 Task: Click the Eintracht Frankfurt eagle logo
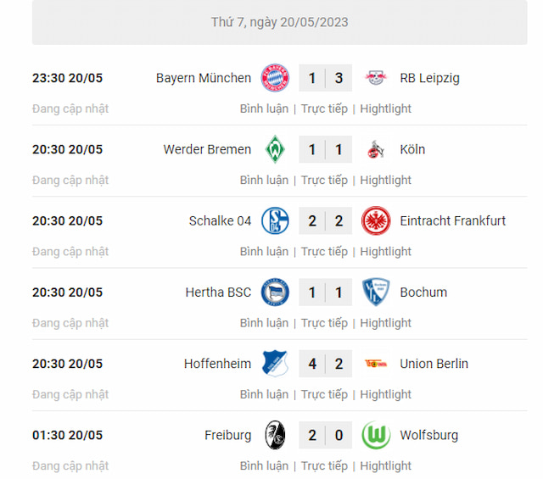coord(376,220)
